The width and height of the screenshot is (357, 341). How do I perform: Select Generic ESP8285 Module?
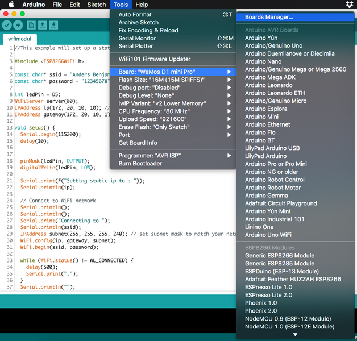tap(295, 264)
